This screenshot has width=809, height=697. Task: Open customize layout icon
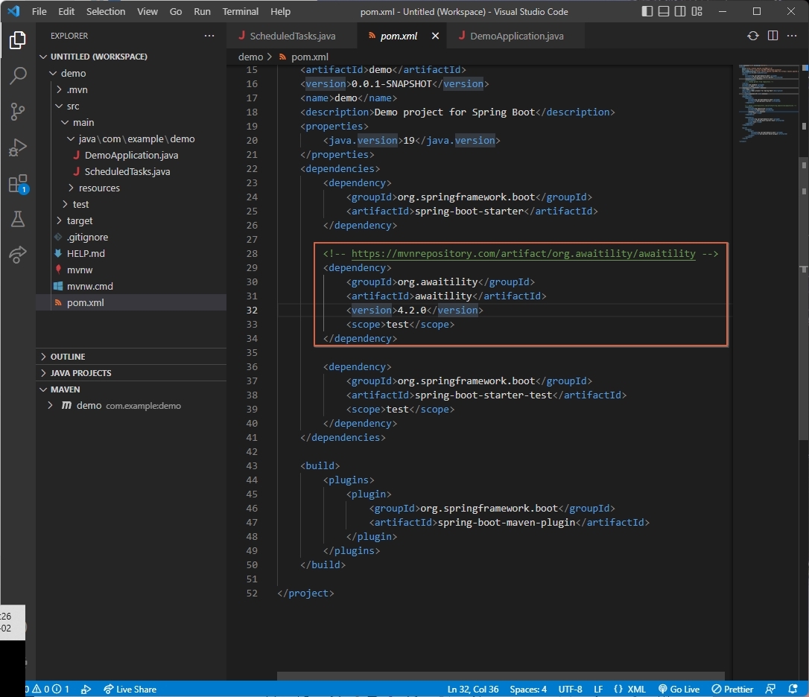coord(697,11)
